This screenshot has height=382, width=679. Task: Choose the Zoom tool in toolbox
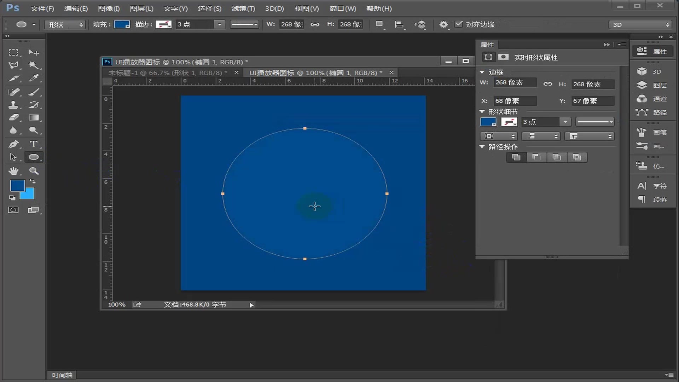tap(34, 171)
